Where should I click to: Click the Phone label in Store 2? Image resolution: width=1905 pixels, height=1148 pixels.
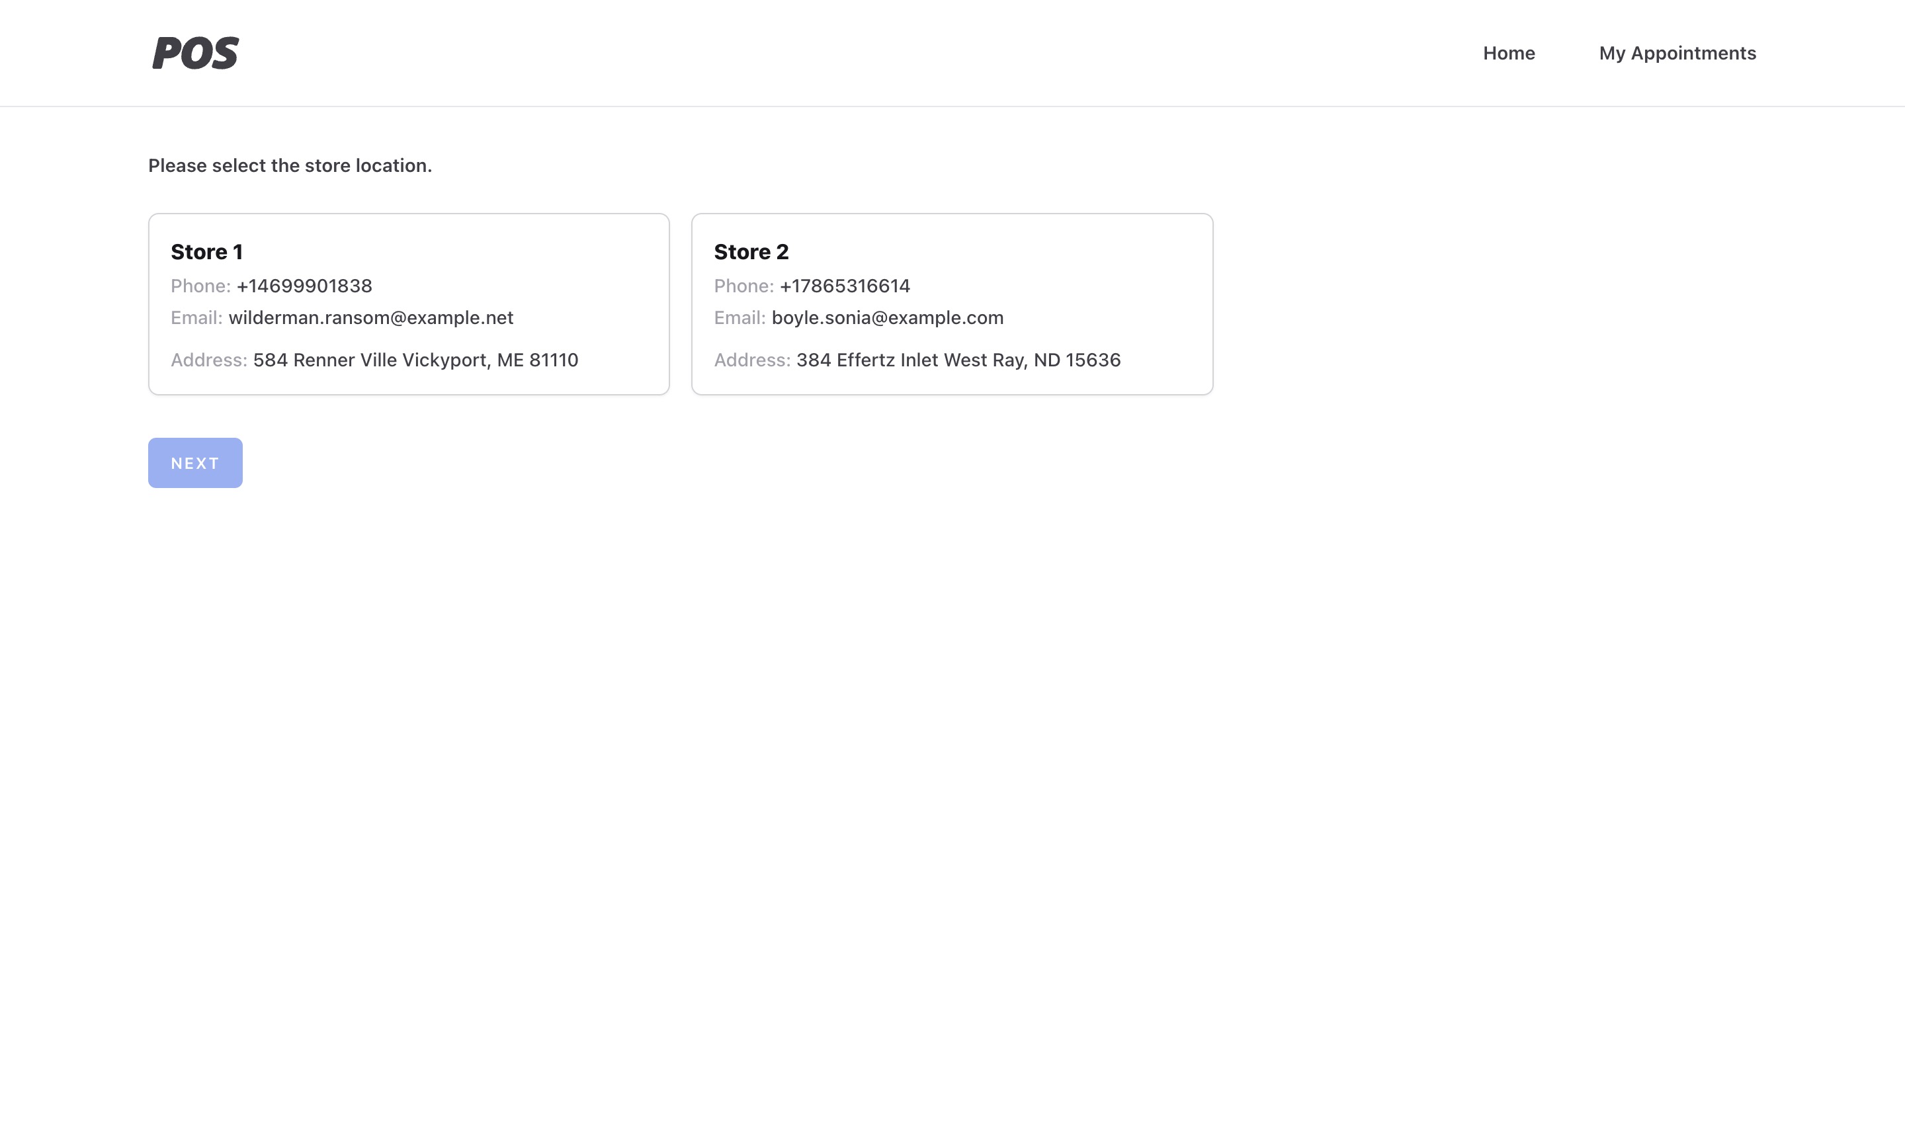pos(743,286)
